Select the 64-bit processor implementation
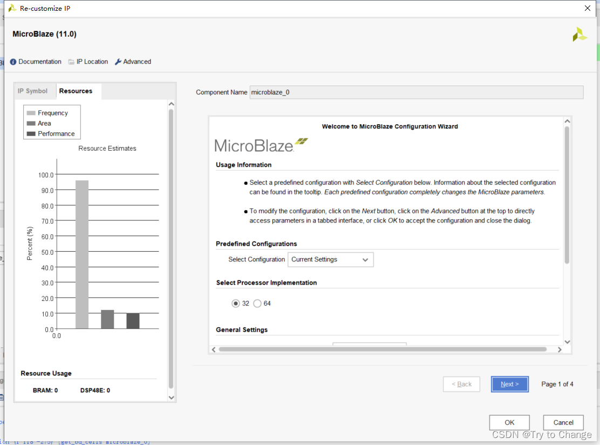This screenshot has width=600, height=445. click(x=257, y=303)
